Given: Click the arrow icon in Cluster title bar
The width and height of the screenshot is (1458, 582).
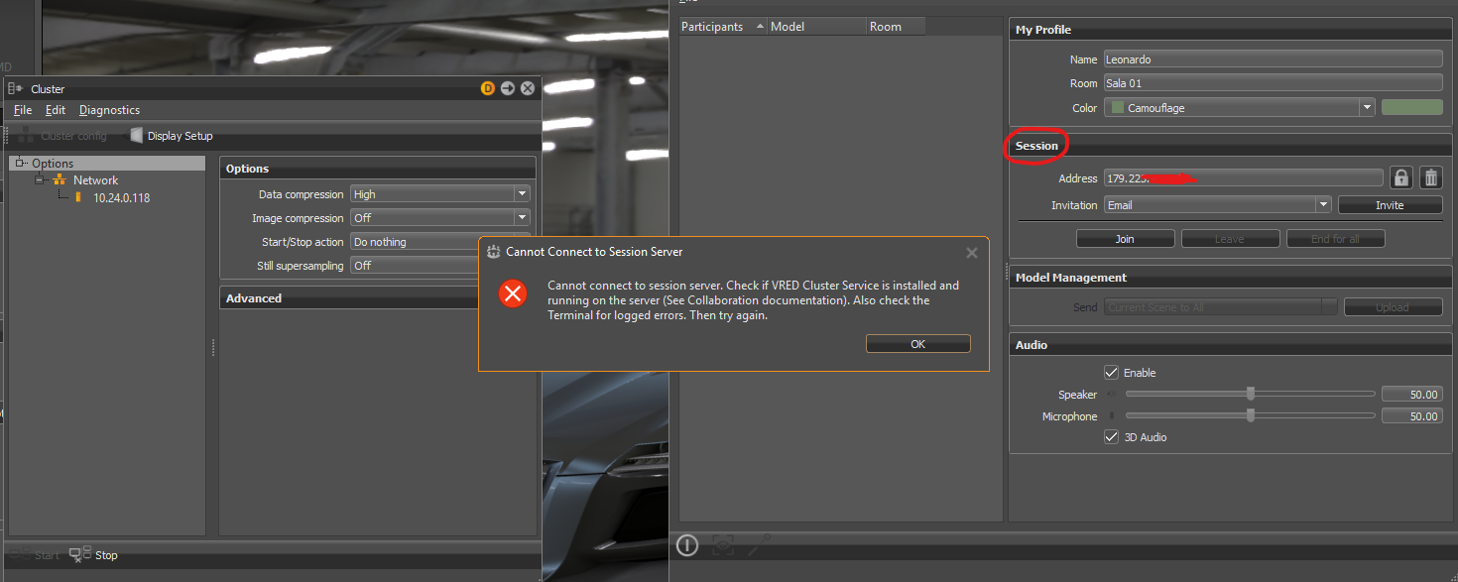Looking at the screenshot, I should pyautogui.click(x=508, y=88).
